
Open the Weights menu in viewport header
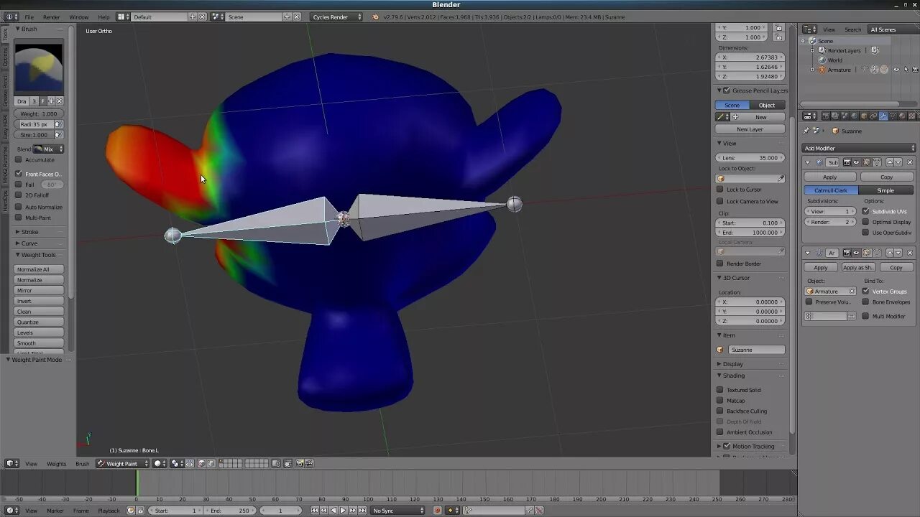click(x=56, y=464)
